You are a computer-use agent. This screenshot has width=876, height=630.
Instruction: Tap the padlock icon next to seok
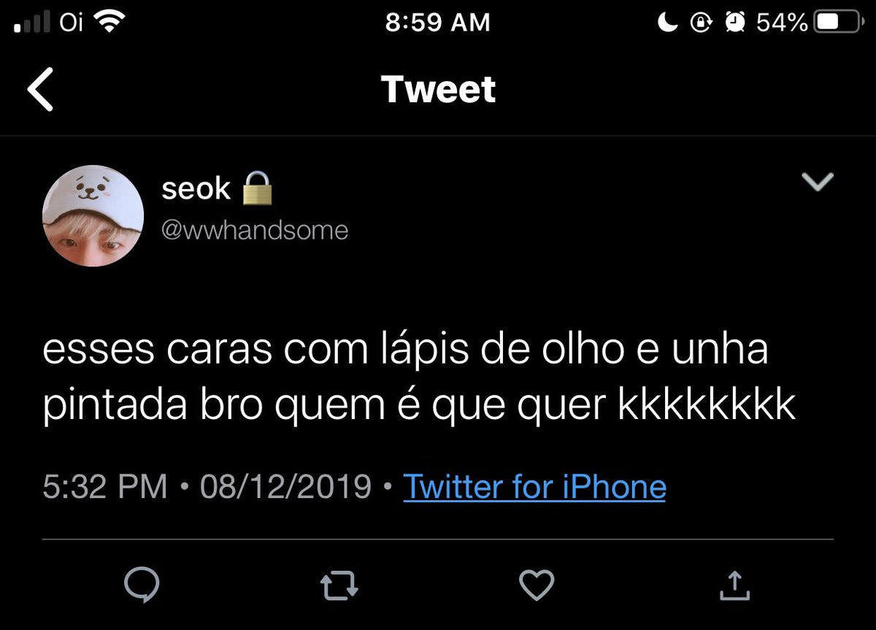coord(256,189)
